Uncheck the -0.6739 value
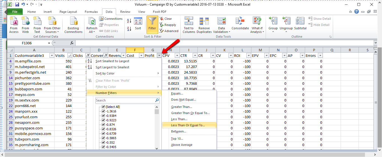This screenshot has width=382, height=157. tap(103, 134)
